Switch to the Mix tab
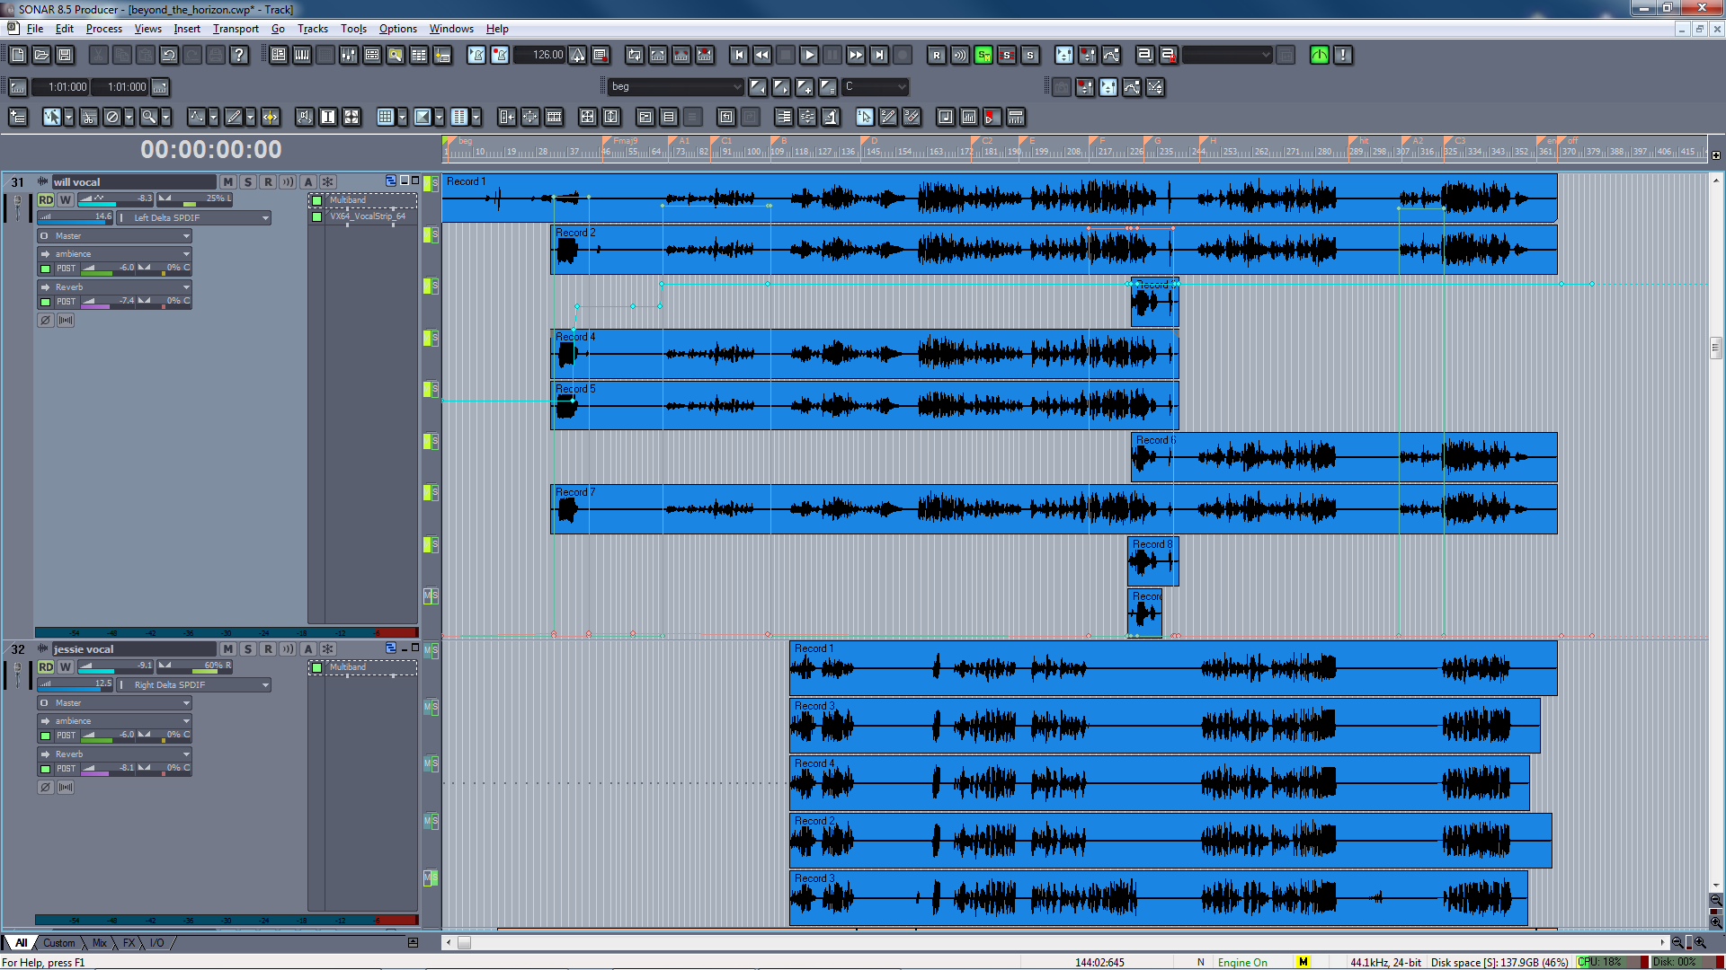Screen dimensions: 1726x970 [99, 942]
